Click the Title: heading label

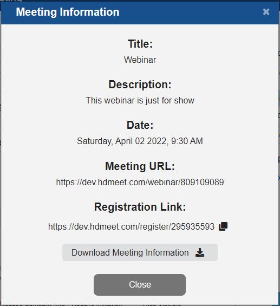click(x=140, y=44)
